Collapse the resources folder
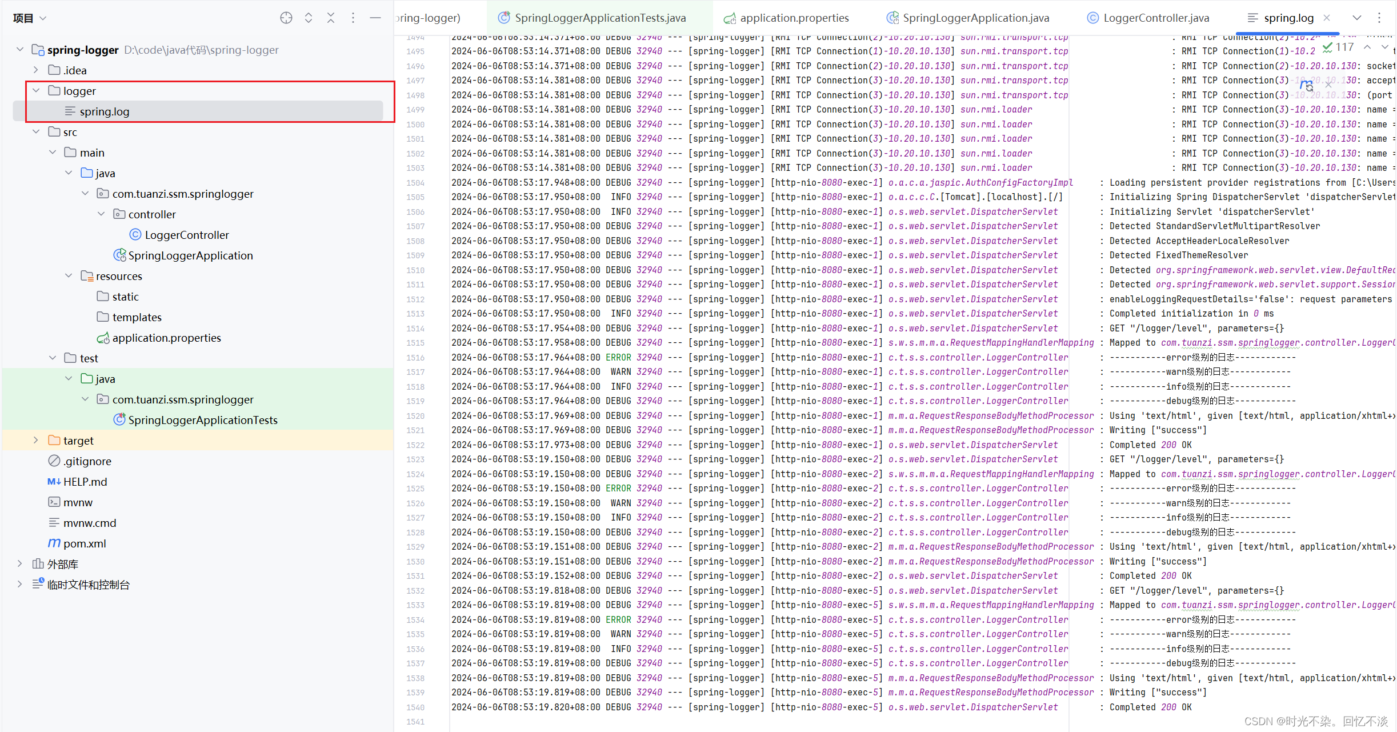This screenshot has height=732, width=1397. (69, 276)
